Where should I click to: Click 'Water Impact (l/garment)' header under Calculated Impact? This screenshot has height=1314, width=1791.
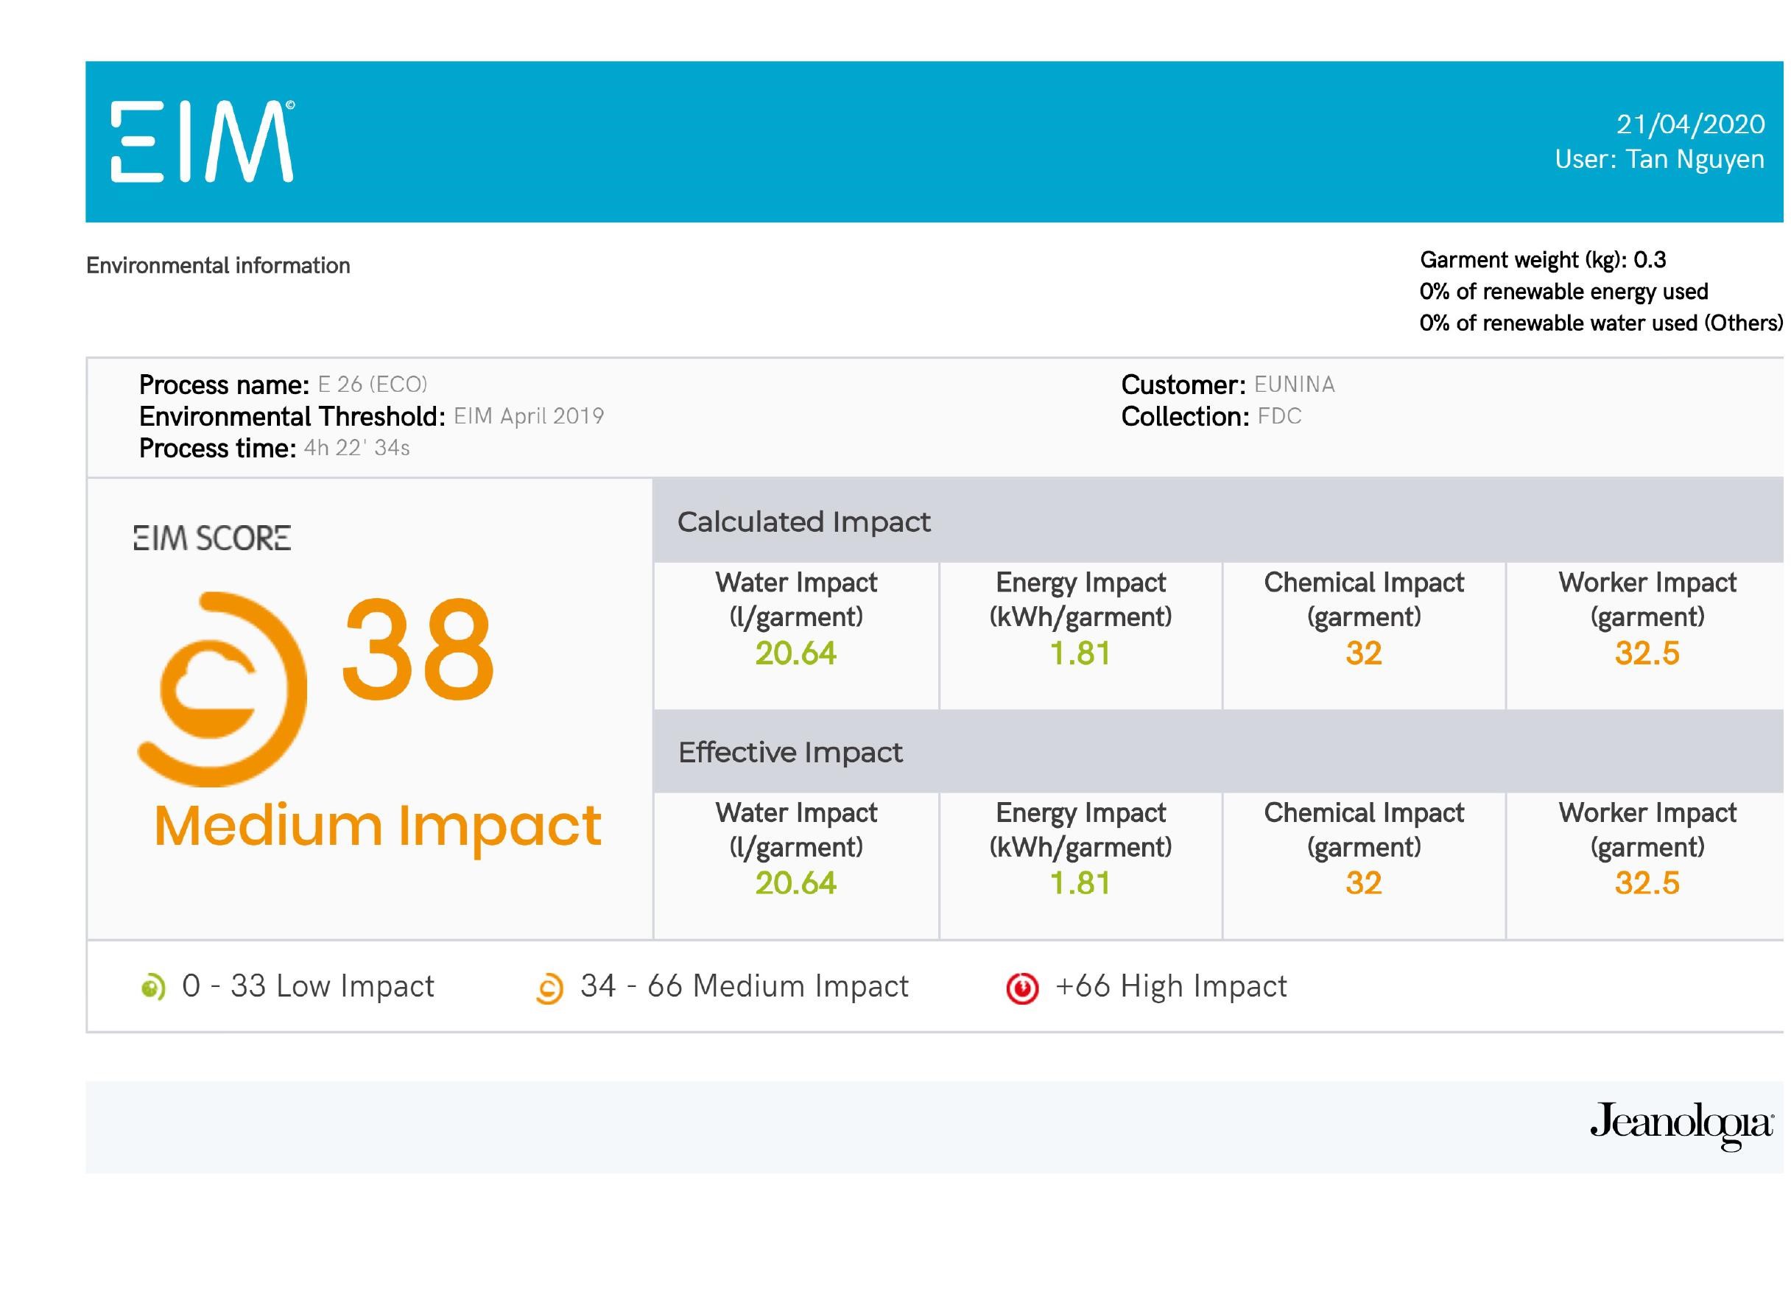796,600
